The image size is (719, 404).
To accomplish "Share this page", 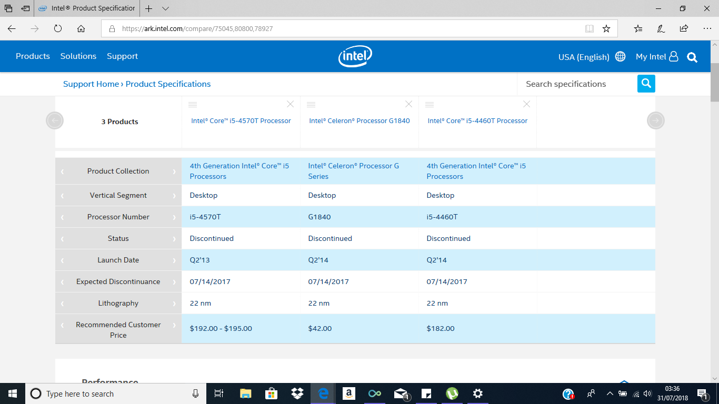I will [x=684, y=29].
